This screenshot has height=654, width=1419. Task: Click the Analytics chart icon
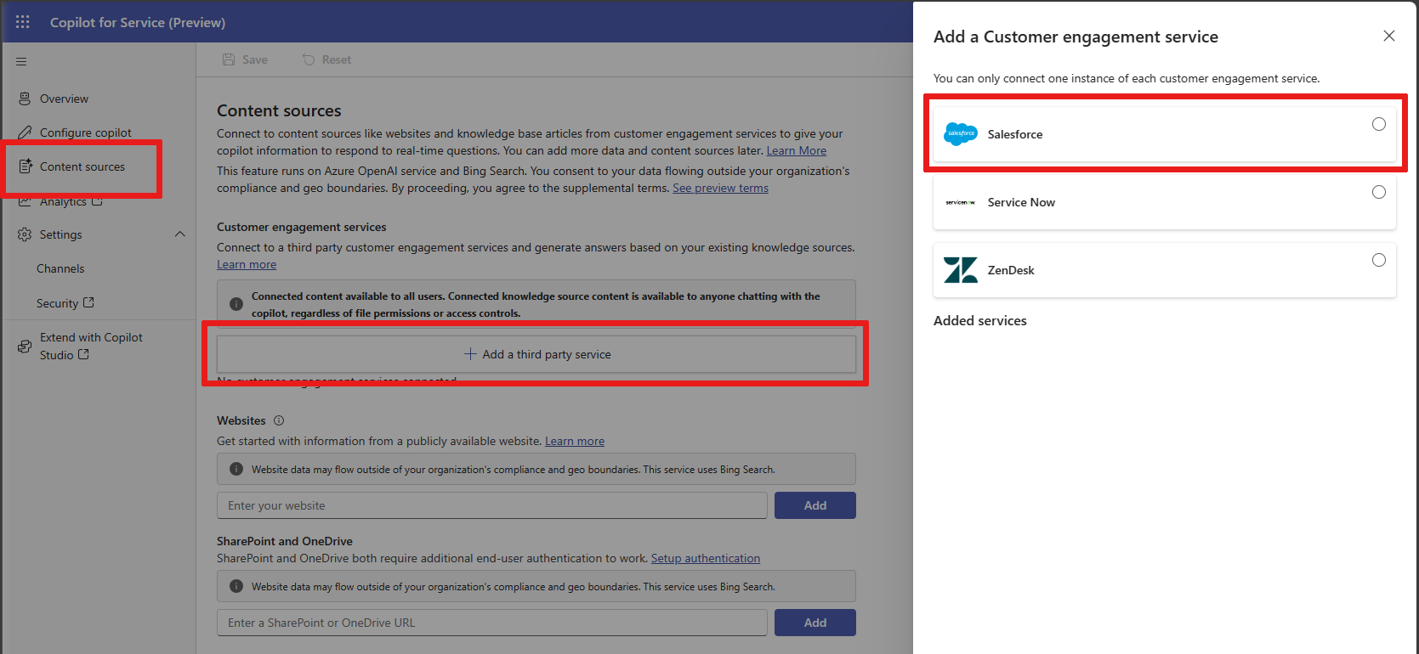pos(25,201)
